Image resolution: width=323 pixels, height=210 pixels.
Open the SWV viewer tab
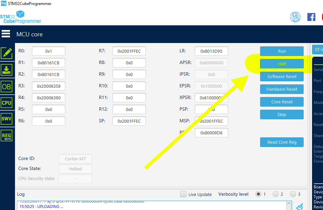pos(7,119)
